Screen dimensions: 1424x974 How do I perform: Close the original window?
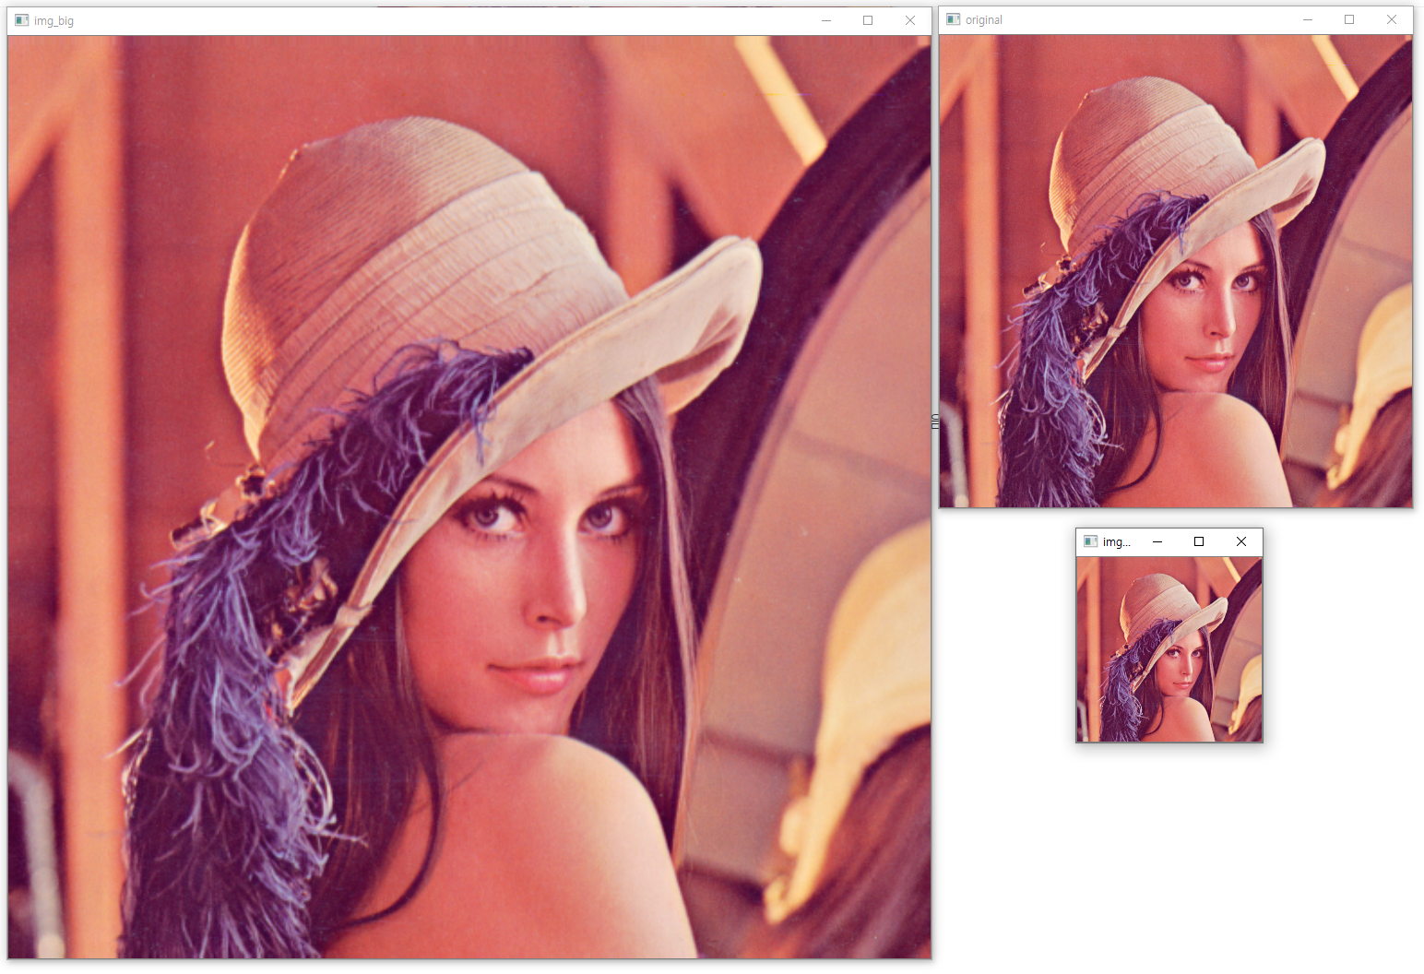point(1392,19)
